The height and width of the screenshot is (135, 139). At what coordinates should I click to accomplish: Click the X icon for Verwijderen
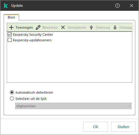pos(63,27)
